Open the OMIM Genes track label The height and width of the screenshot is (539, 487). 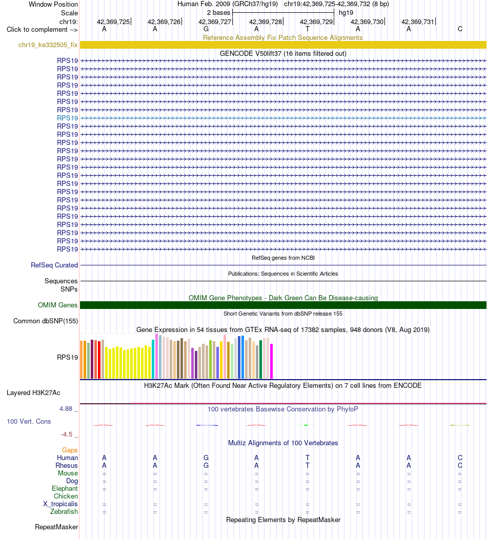[58, 305]
